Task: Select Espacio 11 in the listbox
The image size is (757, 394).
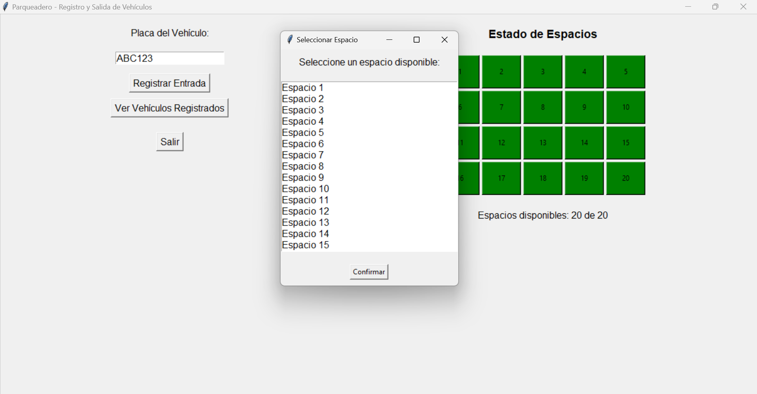Action: click(x=369, y=200)
